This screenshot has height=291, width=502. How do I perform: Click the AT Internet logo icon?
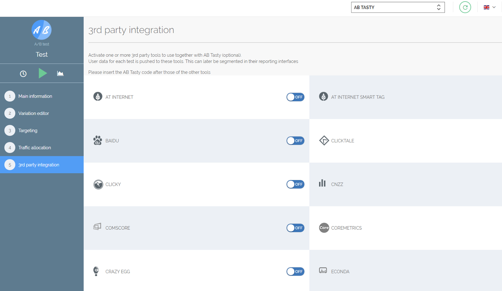pos(98,96)
